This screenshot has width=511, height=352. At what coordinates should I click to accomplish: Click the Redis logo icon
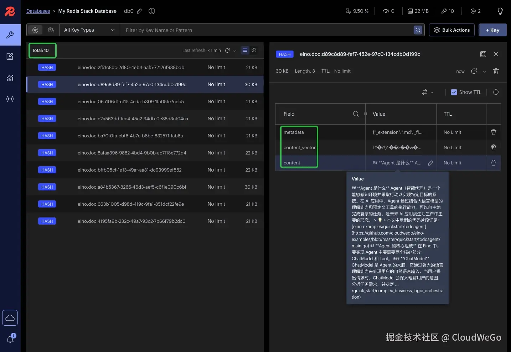[x=10, y=11]
